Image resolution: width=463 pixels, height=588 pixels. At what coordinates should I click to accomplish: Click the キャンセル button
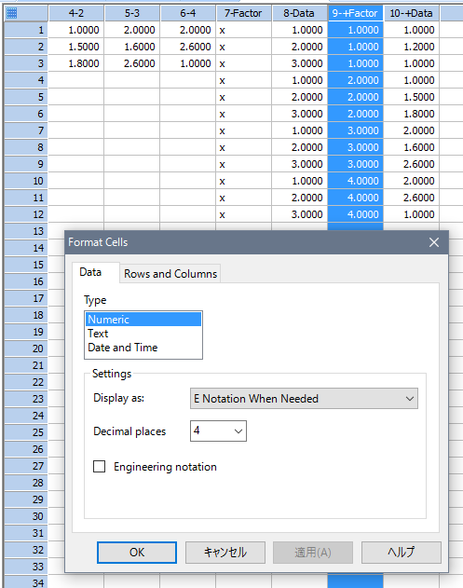coord(225,552)
